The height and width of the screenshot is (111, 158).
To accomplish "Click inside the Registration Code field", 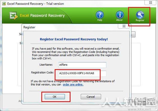I will pos(82,73).
